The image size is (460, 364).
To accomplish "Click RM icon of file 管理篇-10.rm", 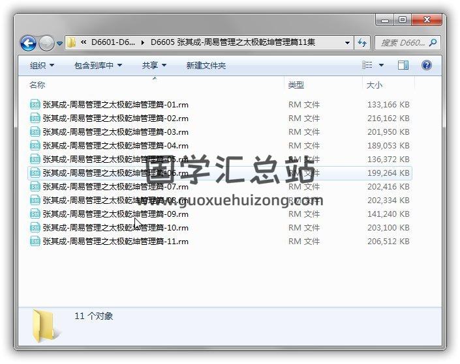I will point(35,227).
